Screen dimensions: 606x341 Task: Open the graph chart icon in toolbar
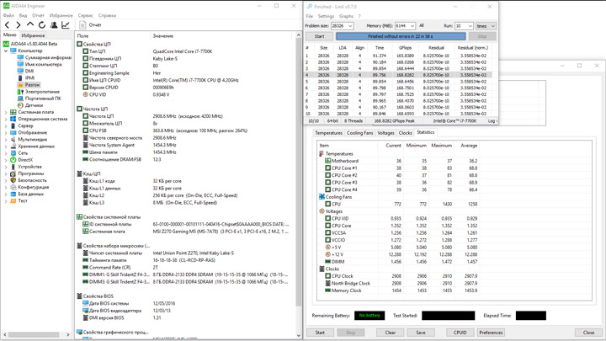pos(66,25)
